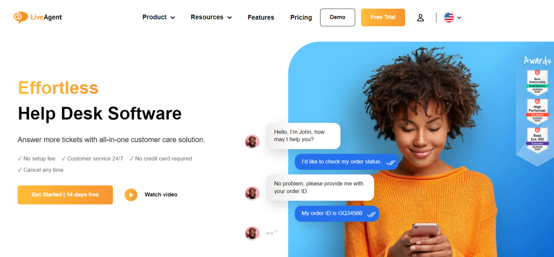Click the agent avatar next to typing dots
Screen dimensions: 554x257
[252, 233]
